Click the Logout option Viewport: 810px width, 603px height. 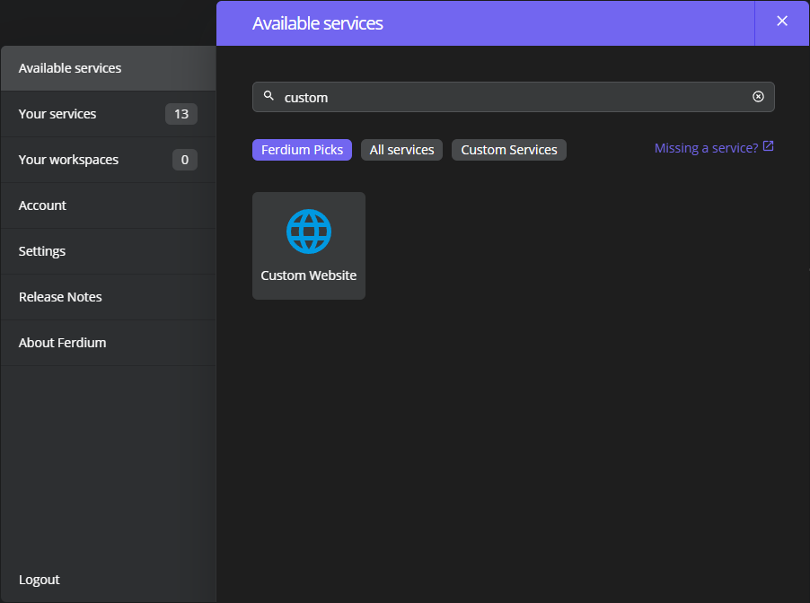(39, 580)
